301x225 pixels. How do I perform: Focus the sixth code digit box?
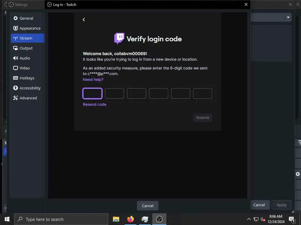[203, 93]
